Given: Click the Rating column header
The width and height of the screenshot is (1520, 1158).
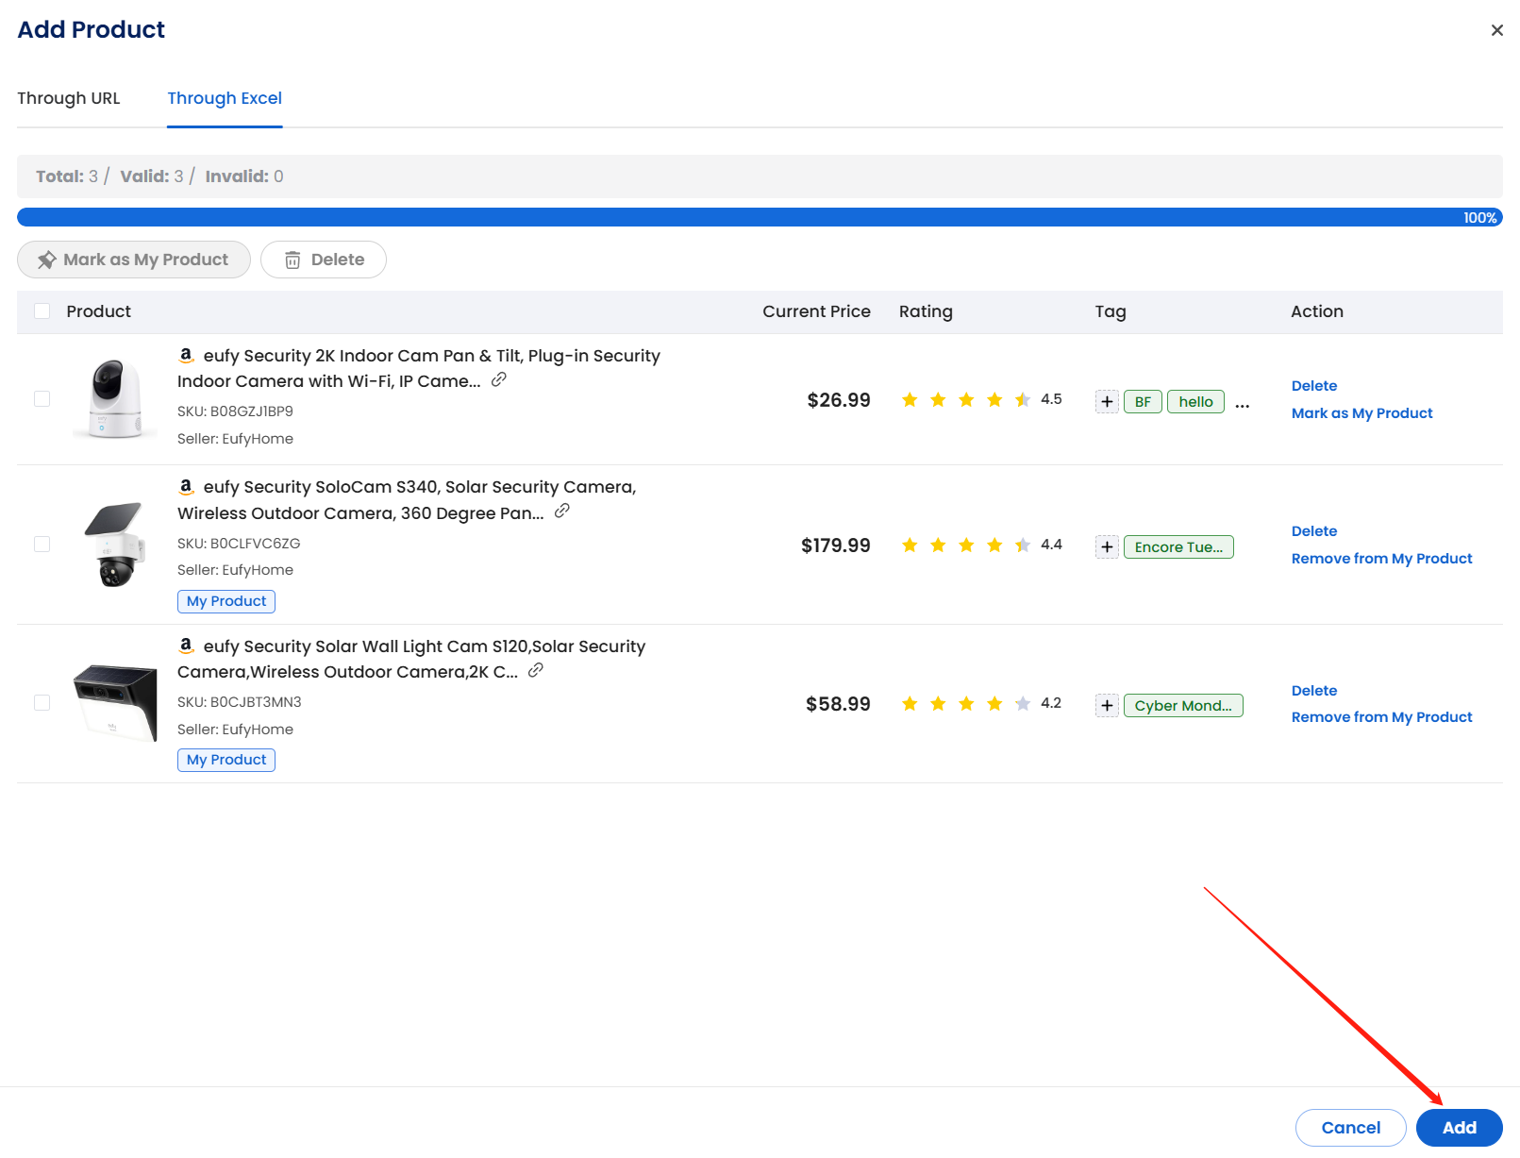Looking at the screenshot, I should tap(926, 311).
